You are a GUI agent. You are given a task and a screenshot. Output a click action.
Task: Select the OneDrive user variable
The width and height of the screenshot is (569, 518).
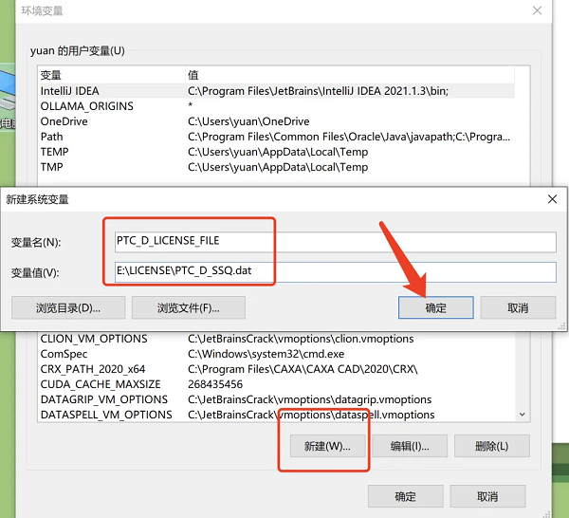click(64, 121)
